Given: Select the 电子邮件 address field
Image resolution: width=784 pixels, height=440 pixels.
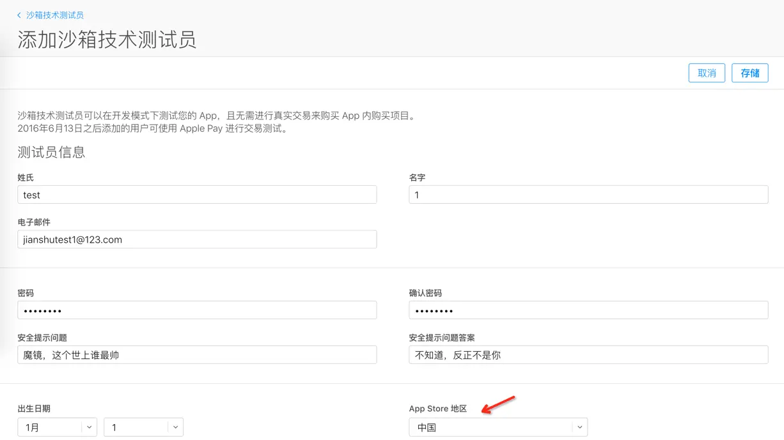Looking at the screenshot, I should pos(197,239).
